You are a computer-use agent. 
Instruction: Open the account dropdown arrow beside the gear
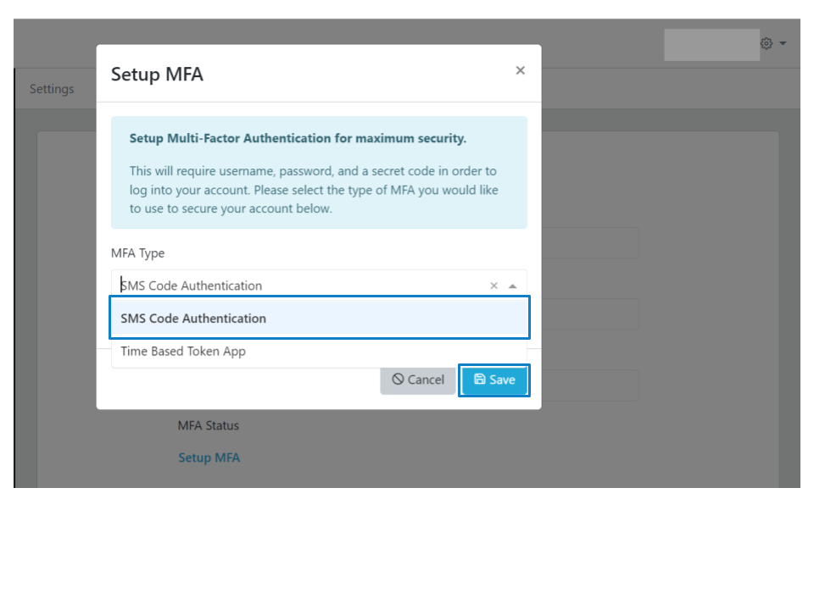(x=781, y=42)
